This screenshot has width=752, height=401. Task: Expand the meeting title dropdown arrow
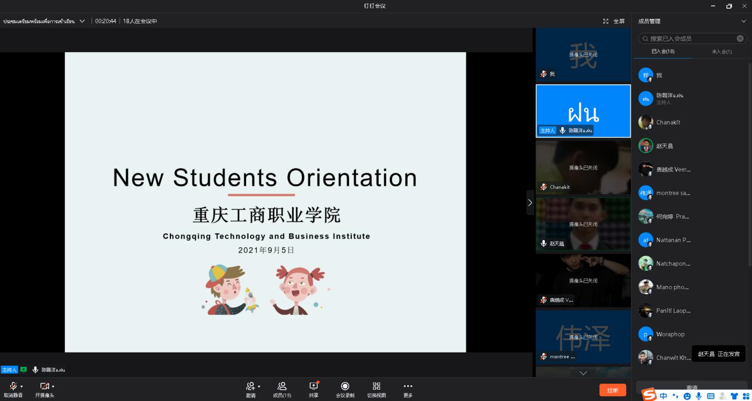click(82, 21)
